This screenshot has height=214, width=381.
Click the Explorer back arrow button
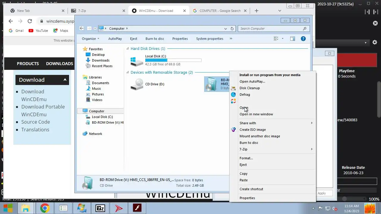point(82,28)
